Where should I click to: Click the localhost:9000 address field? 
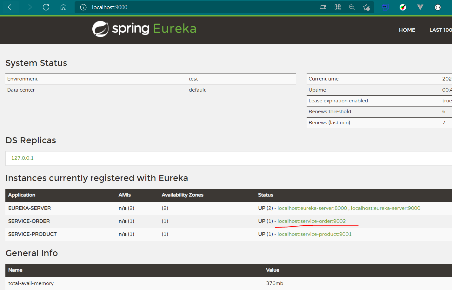click(x=110, y=7)
